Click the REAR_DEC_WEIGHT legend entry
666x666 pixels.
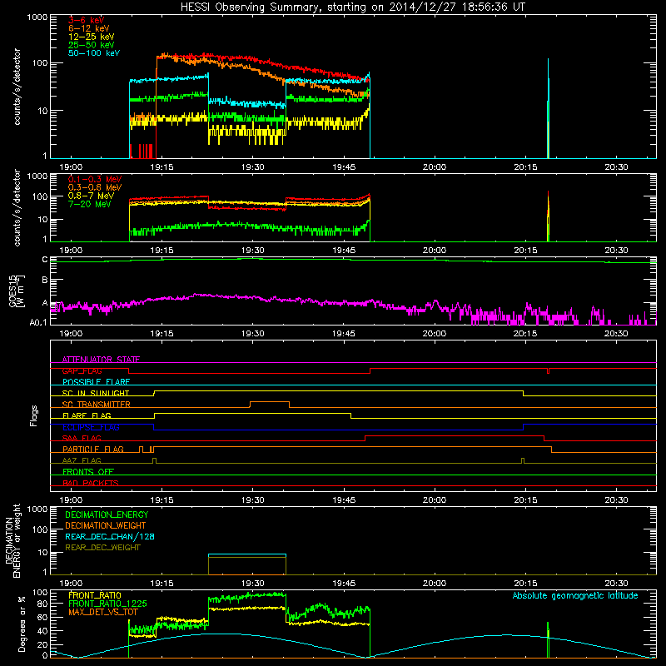pyautogui.click(x=102, y=548)
